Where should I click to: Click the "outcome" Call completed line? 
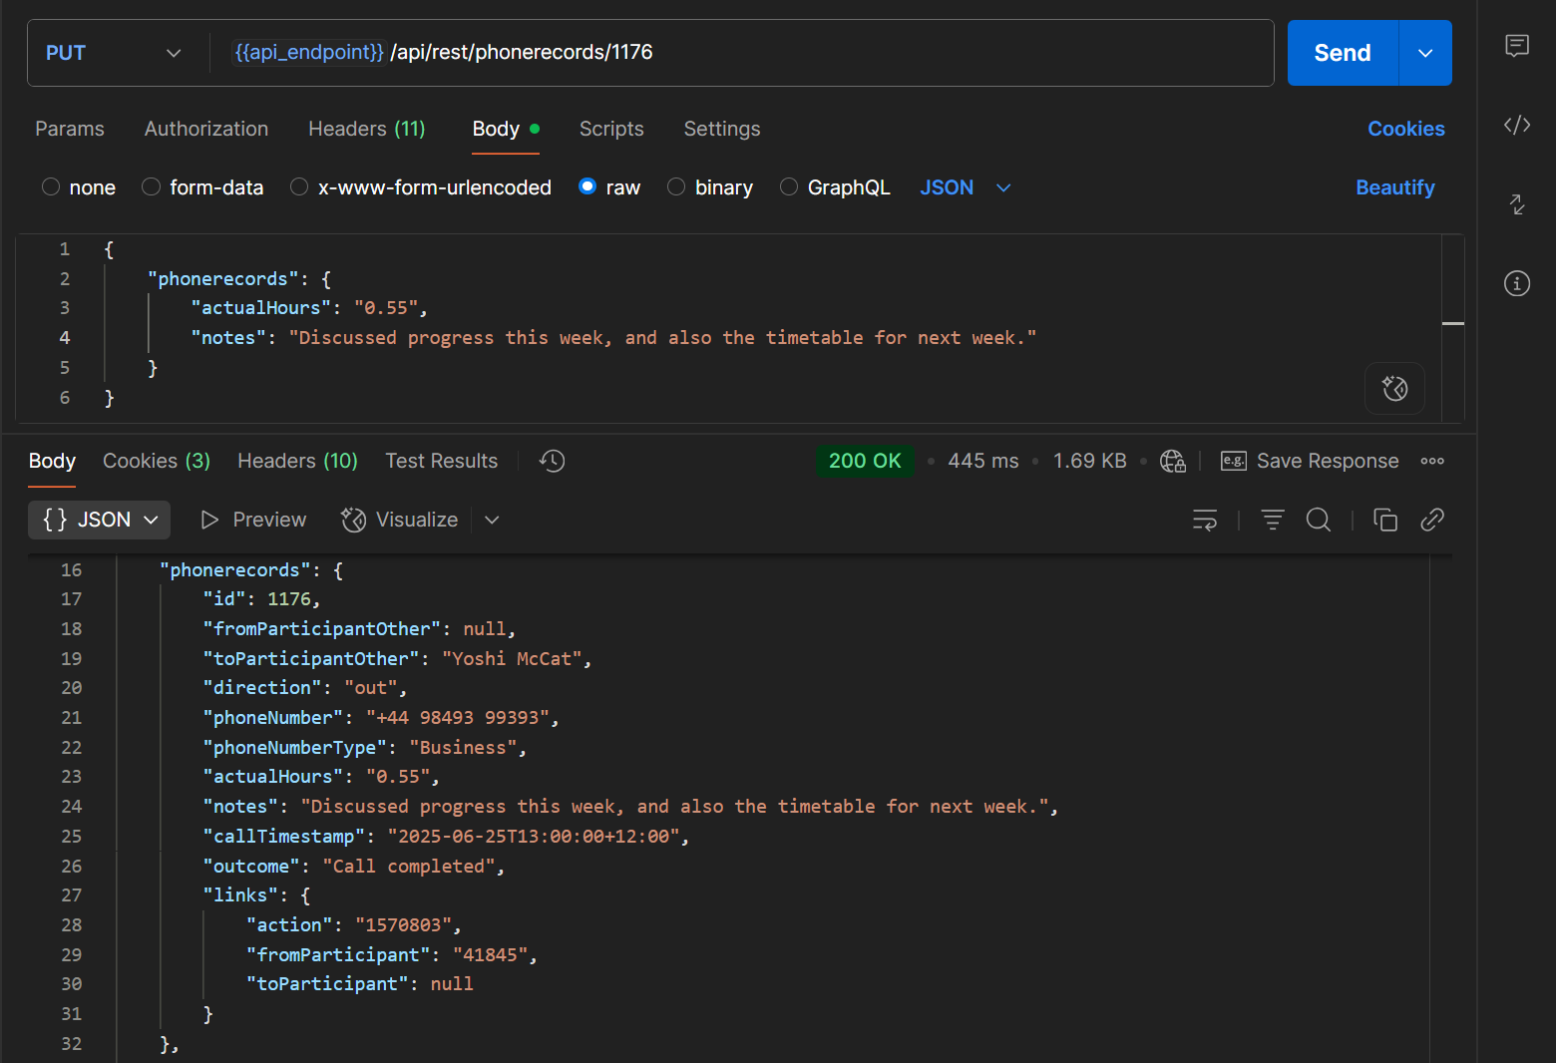pyautogui.click(x=354, y=867)
